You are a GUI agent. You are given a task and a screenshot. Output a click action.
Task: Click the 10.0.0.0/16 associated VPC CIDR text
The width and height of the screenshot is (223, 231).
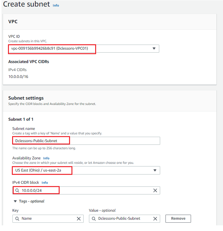pos(18,77)
